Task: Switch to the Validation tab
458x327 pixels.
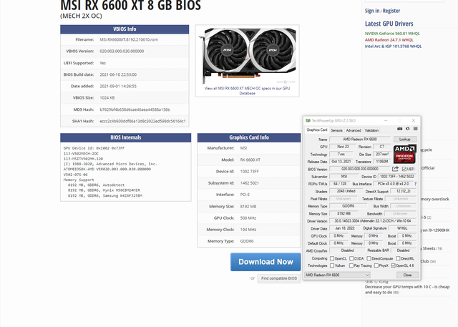Action: point(371,130)
